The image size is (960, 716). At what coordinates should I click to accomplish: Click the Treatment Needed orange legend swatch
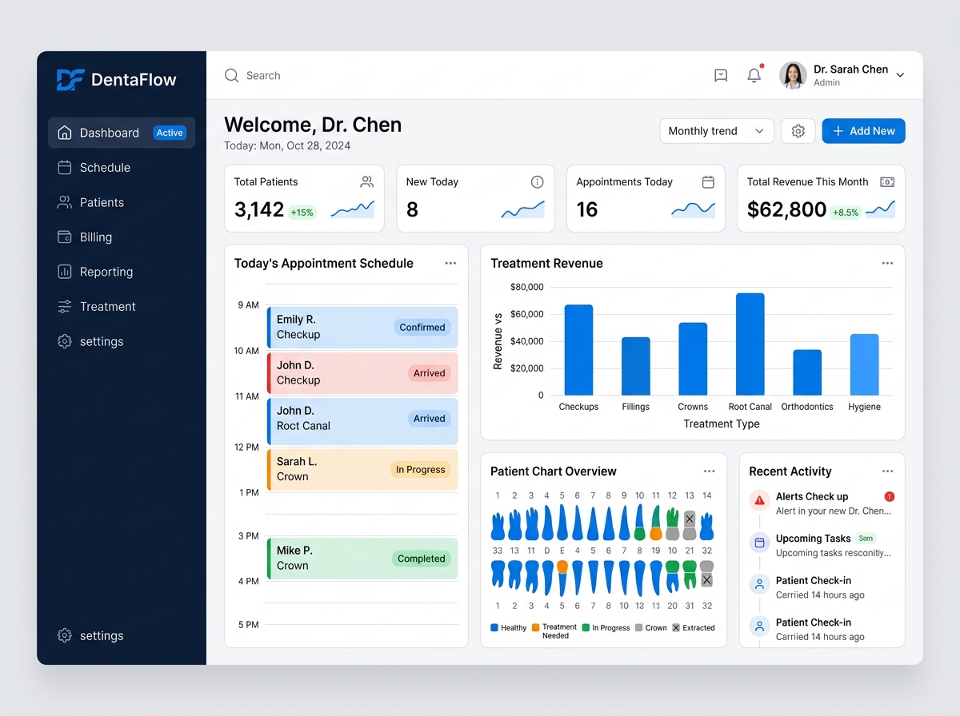(x=535, y=628)
